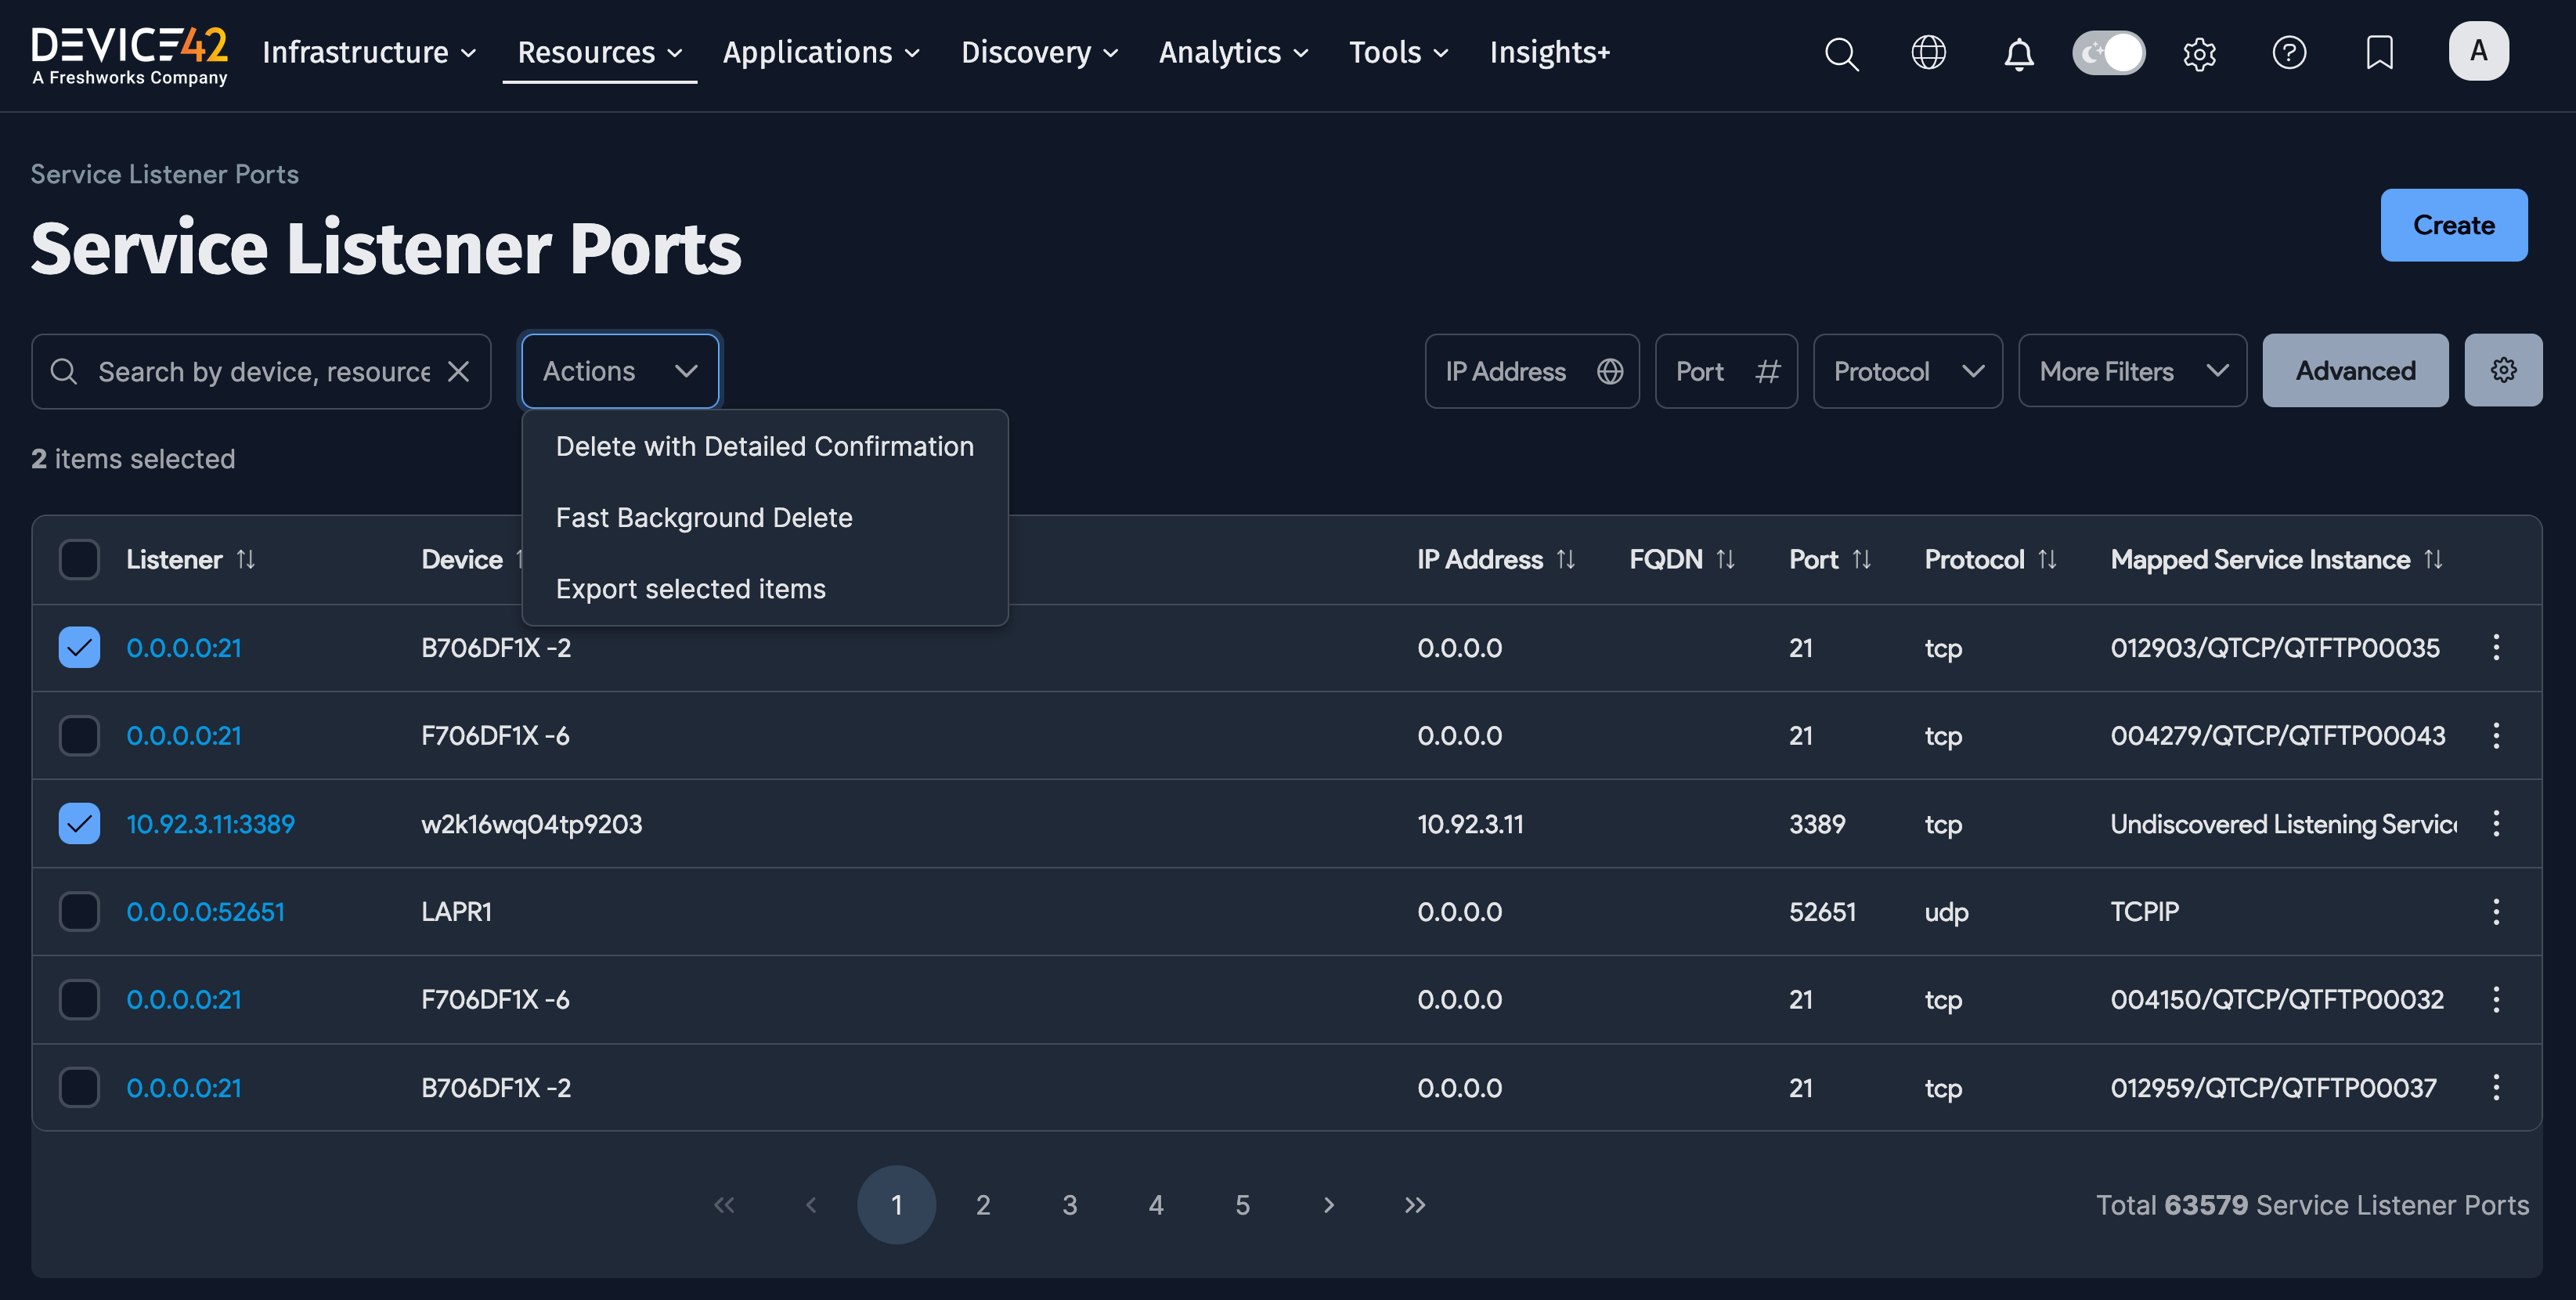2576x1300 pixels.
Task: Click the globe language icon in the header
Action: coord(1929,53)
